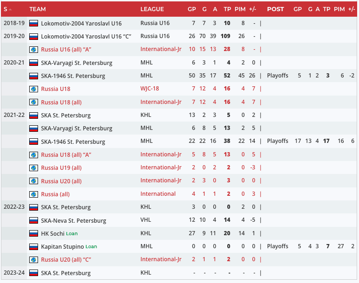Click the globe icon next to Russia U20 (all) "C"

click(33, 260)
